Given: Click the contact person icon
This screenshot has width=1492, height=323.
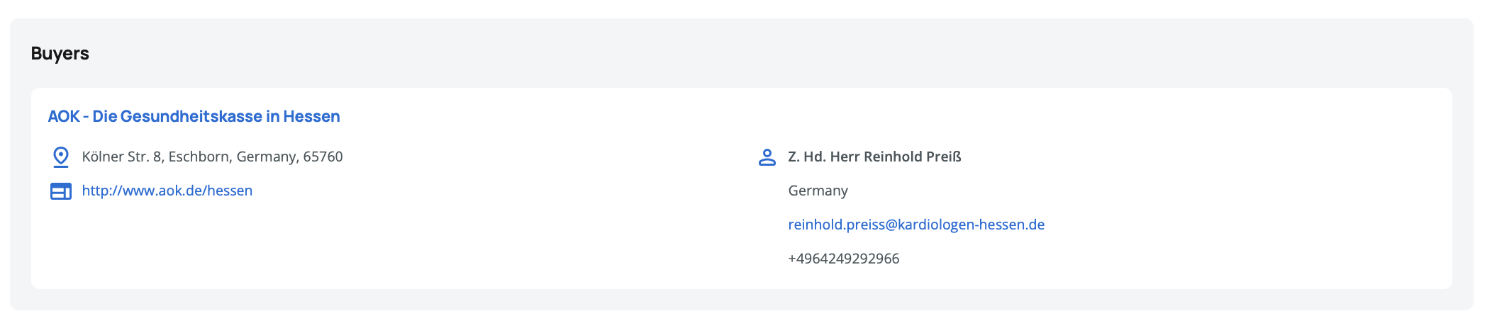Looking at the screenshot, I should (767, 157).
